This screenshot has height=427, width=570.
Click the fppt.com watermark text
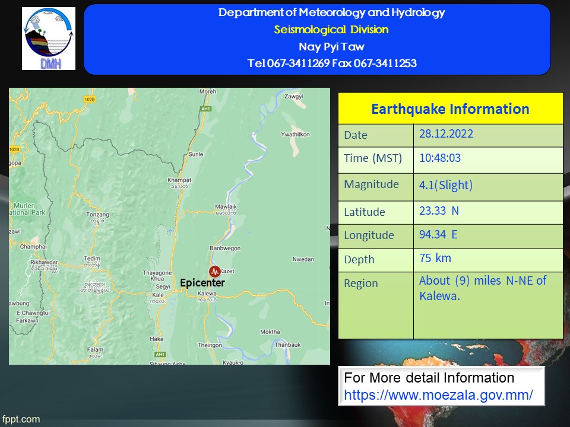21,419
